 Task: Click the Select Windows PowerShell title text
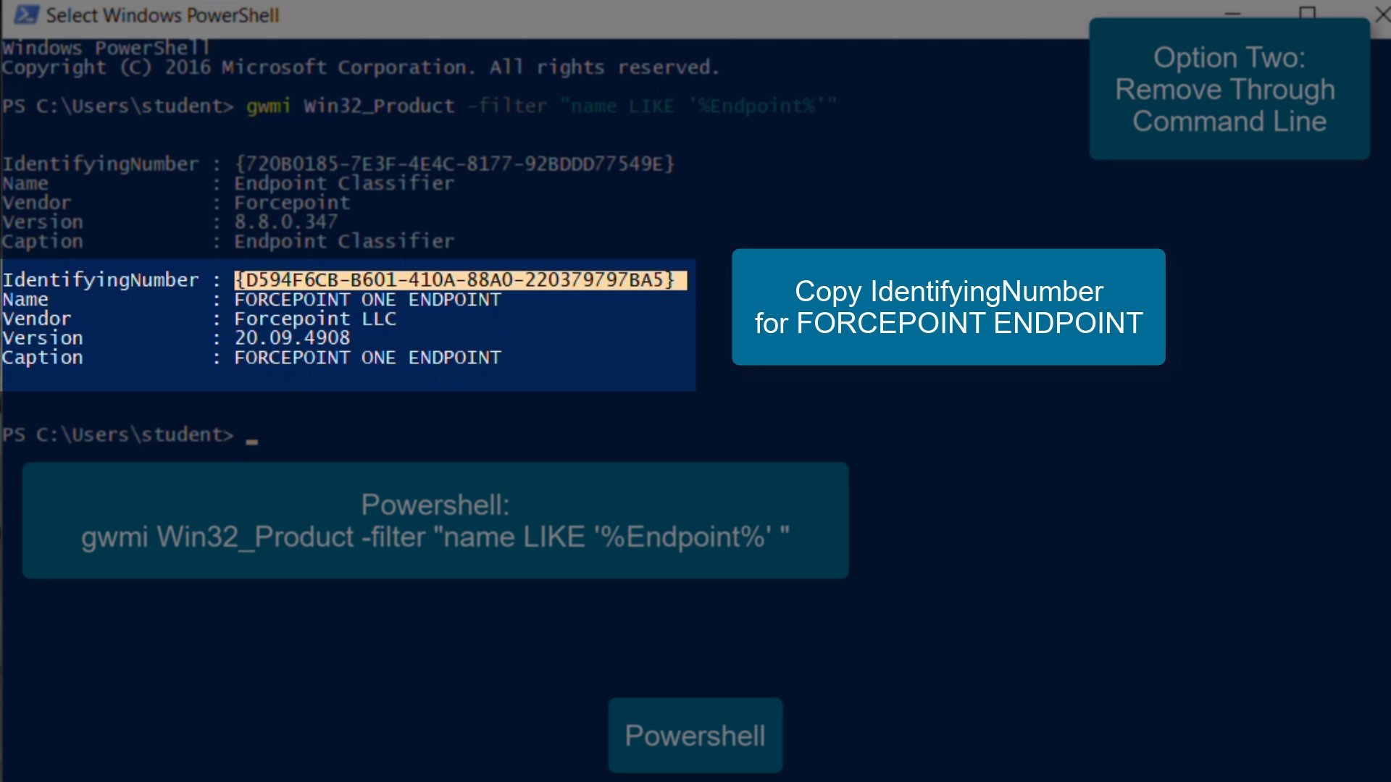pyautogui.click(x=162, y=15)
